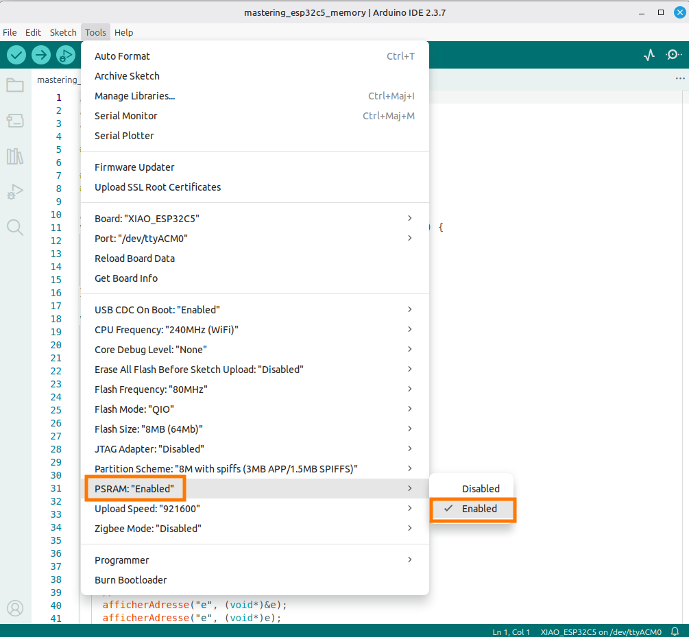Open the Search sidebar icon
This screenshot has height=637, width=689.
coord(15,227)
